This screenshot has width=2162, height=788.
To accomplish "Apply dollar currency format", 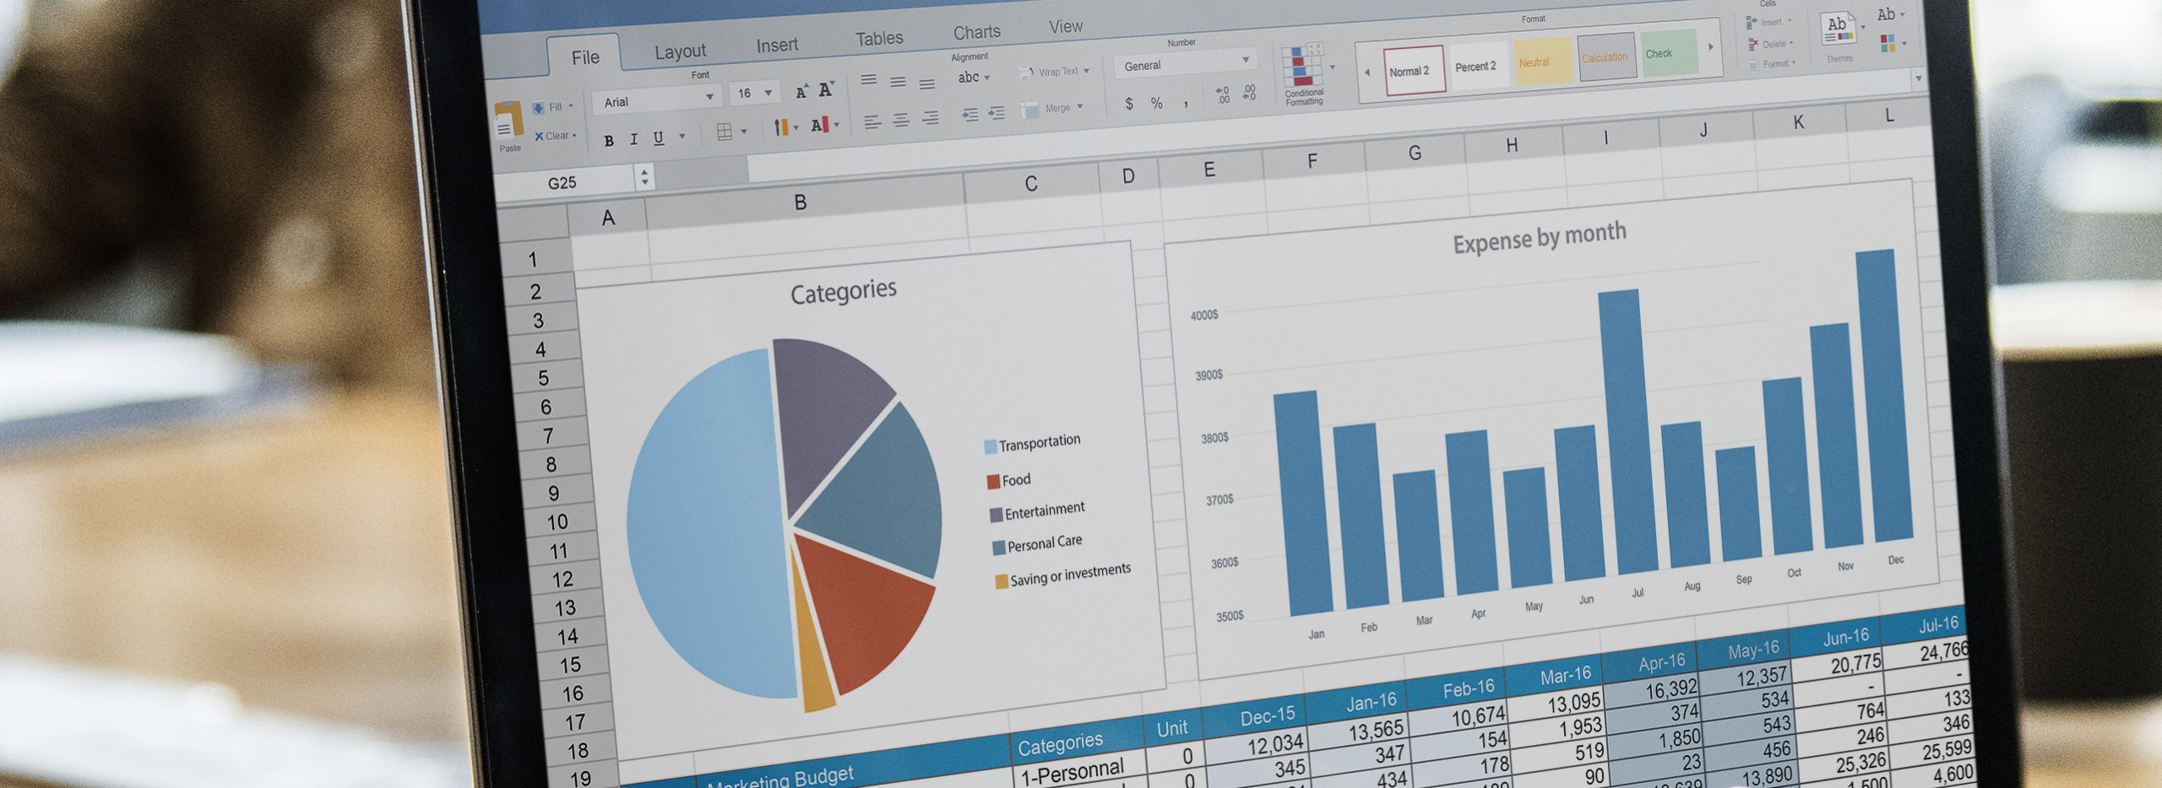I will (1129, 104).
